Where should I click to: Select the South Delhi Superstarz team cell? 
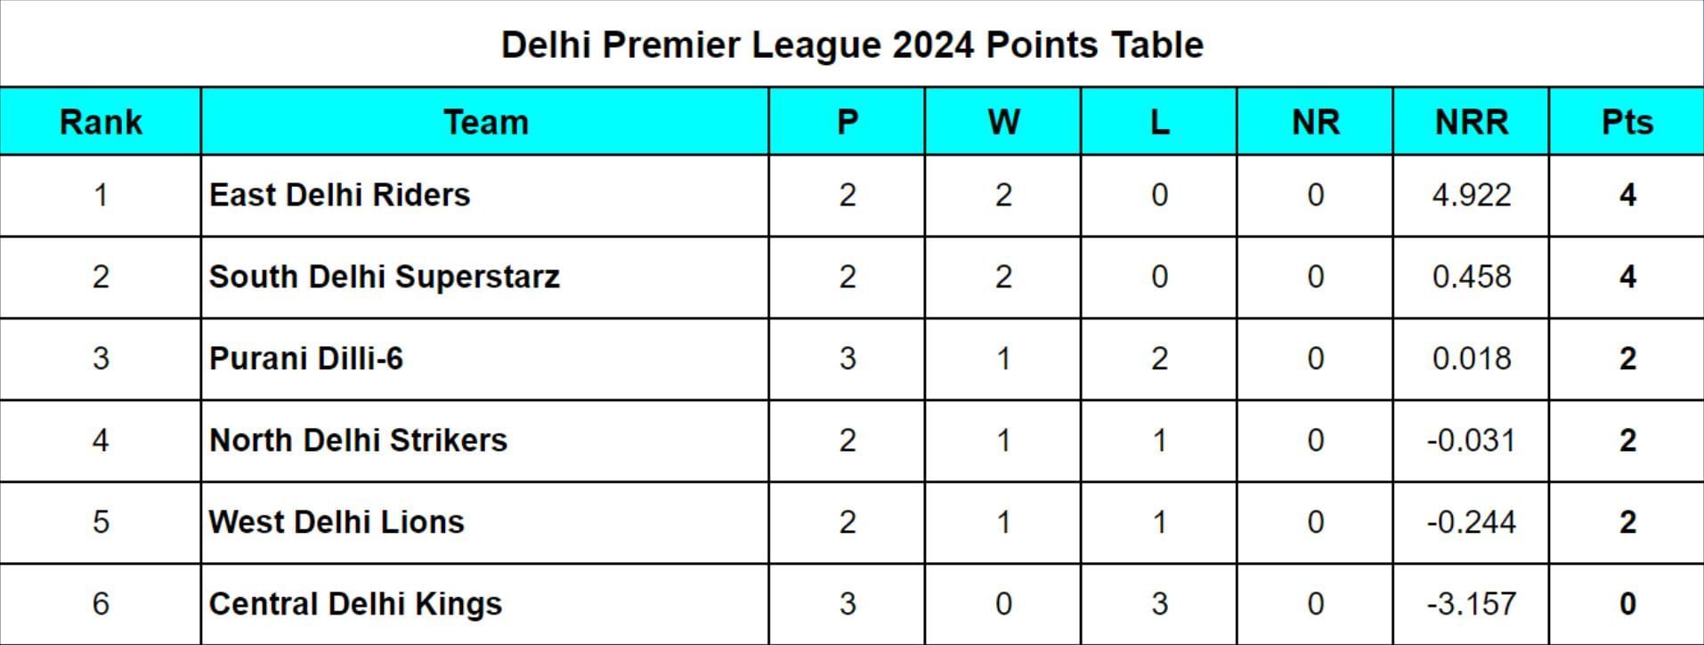[384, 277]
